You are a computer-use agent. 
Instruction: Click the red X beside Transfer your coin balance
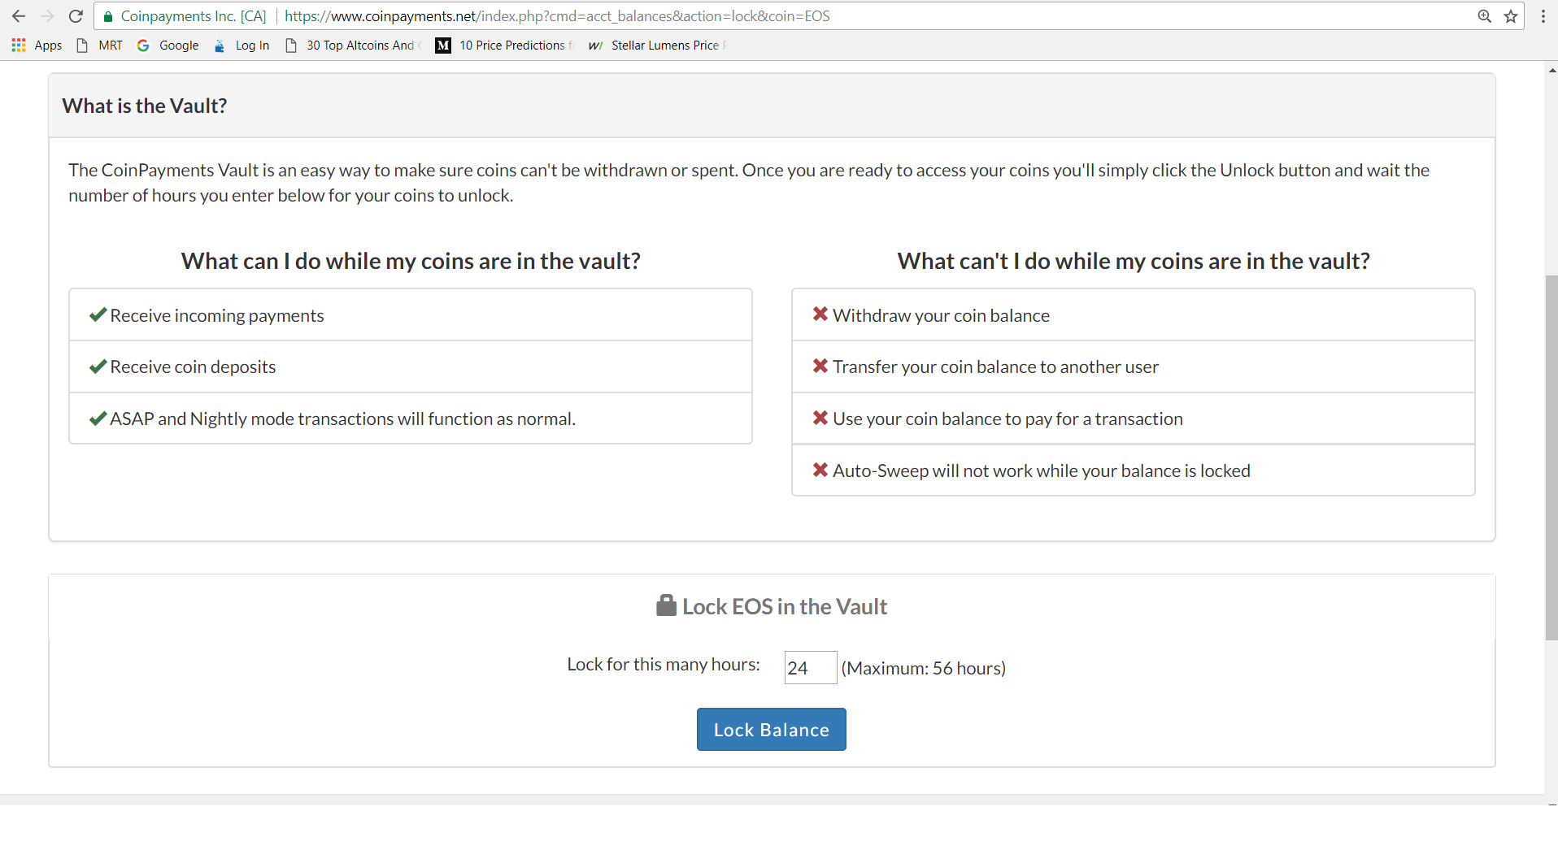(x=820, y=366)
